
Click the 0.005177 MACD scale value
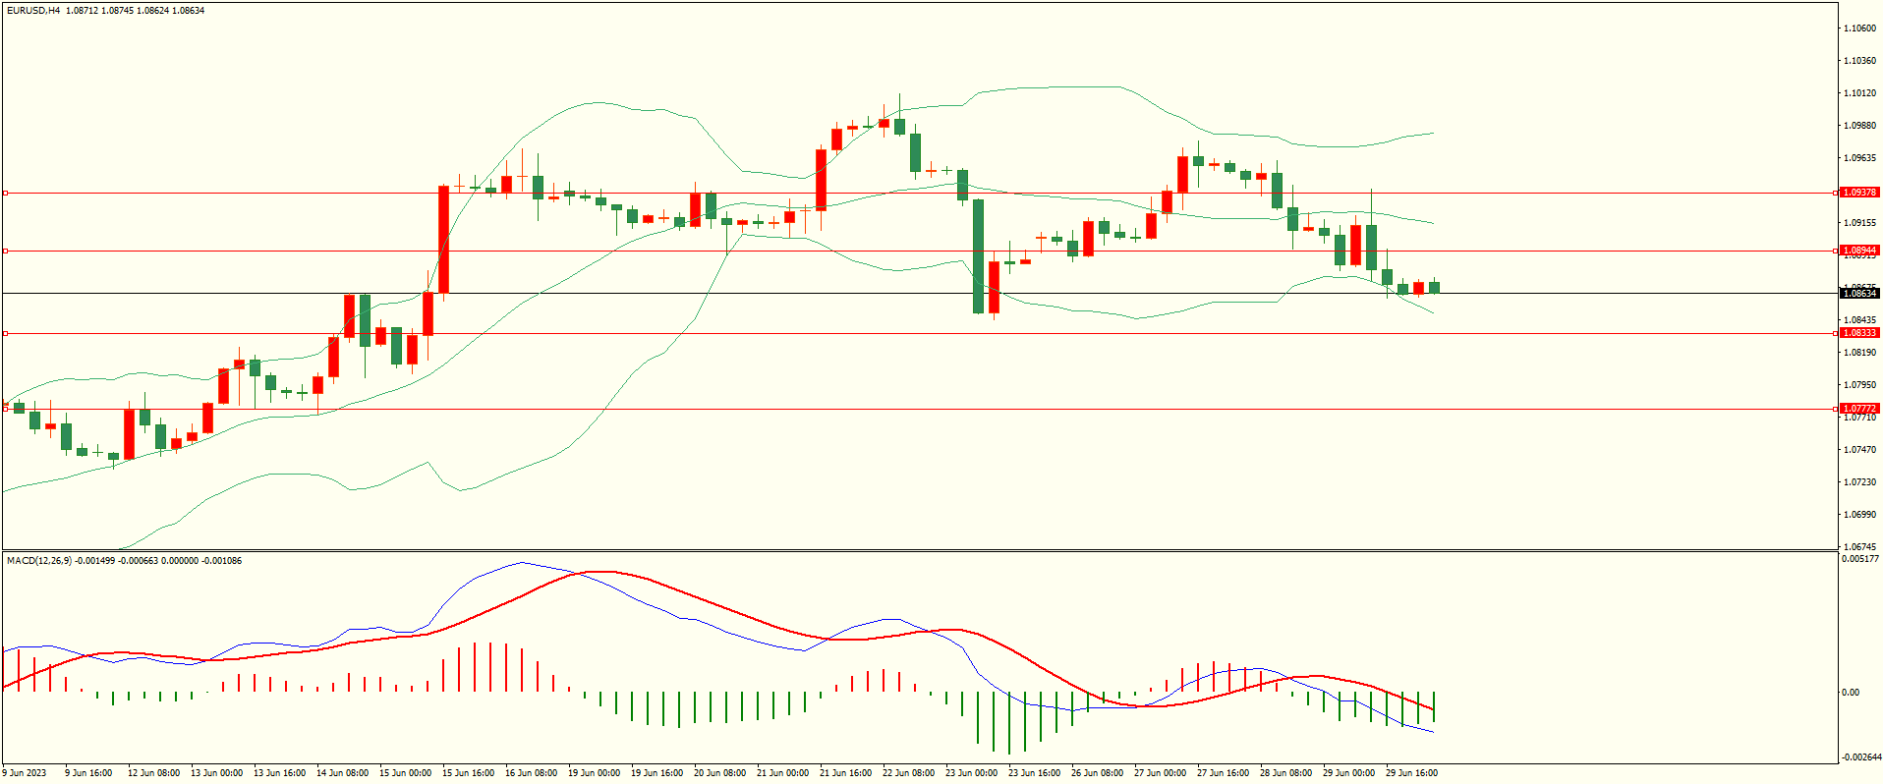coord(1859,559)
